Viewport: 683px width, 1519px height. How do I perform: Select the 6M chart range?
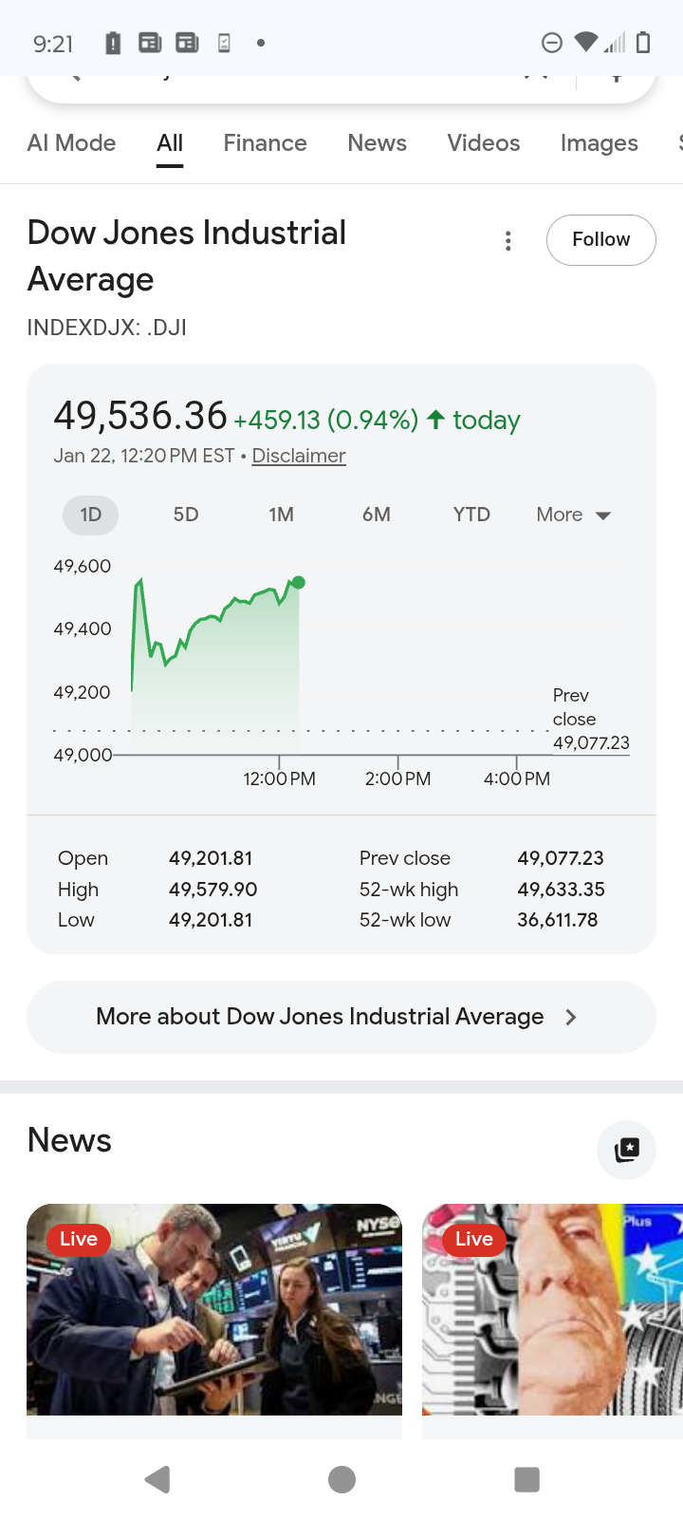377,515
